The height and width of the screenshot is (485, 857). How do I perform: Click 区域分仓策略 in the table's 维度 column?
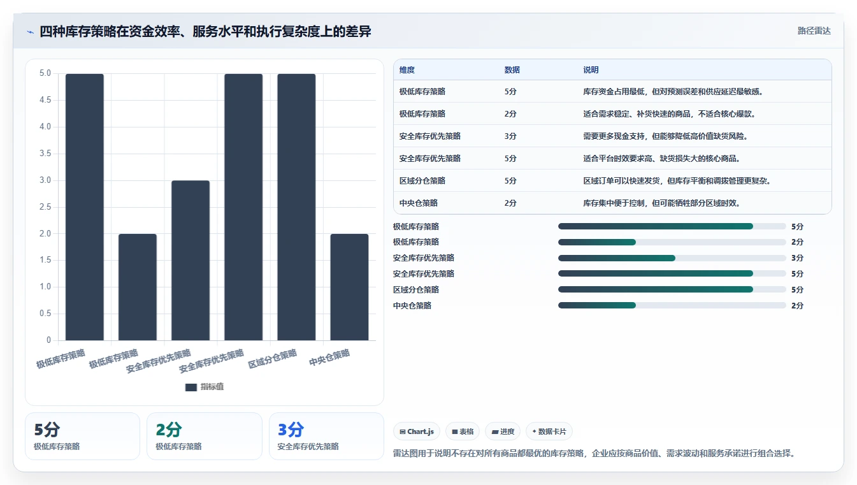tap(422, 181)
